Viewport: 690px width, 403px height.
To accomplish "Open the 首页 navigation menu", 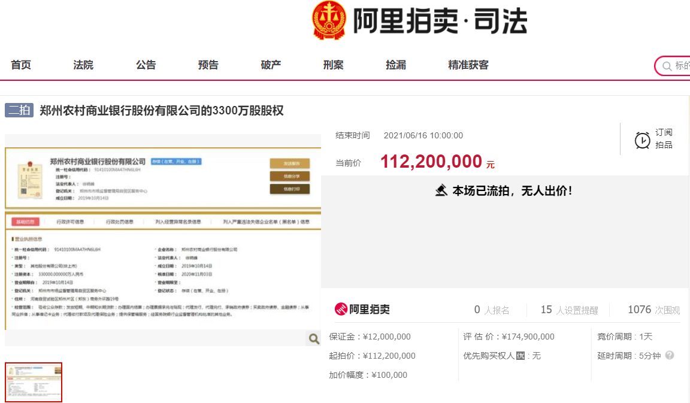I will [20, 65].
